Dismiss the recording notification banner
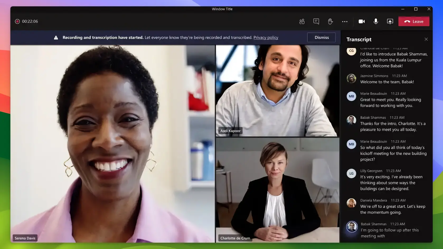The image size is (443, 249). (321, 37)
